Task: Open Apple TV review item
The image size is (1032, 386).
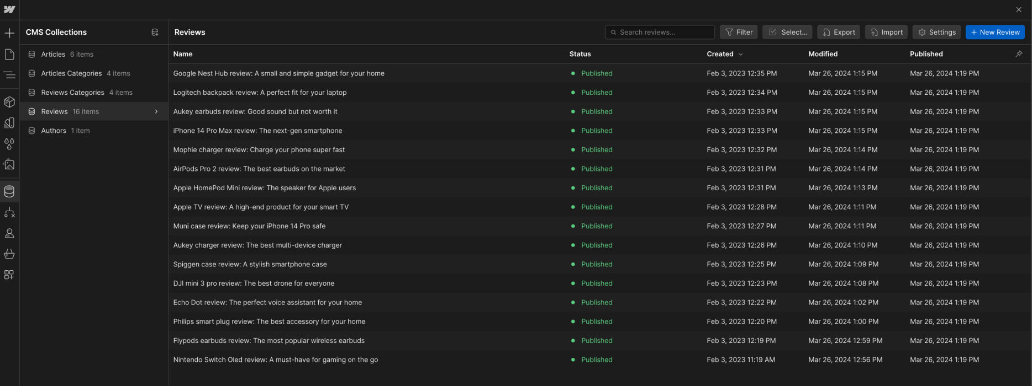Action: (261, 207)
